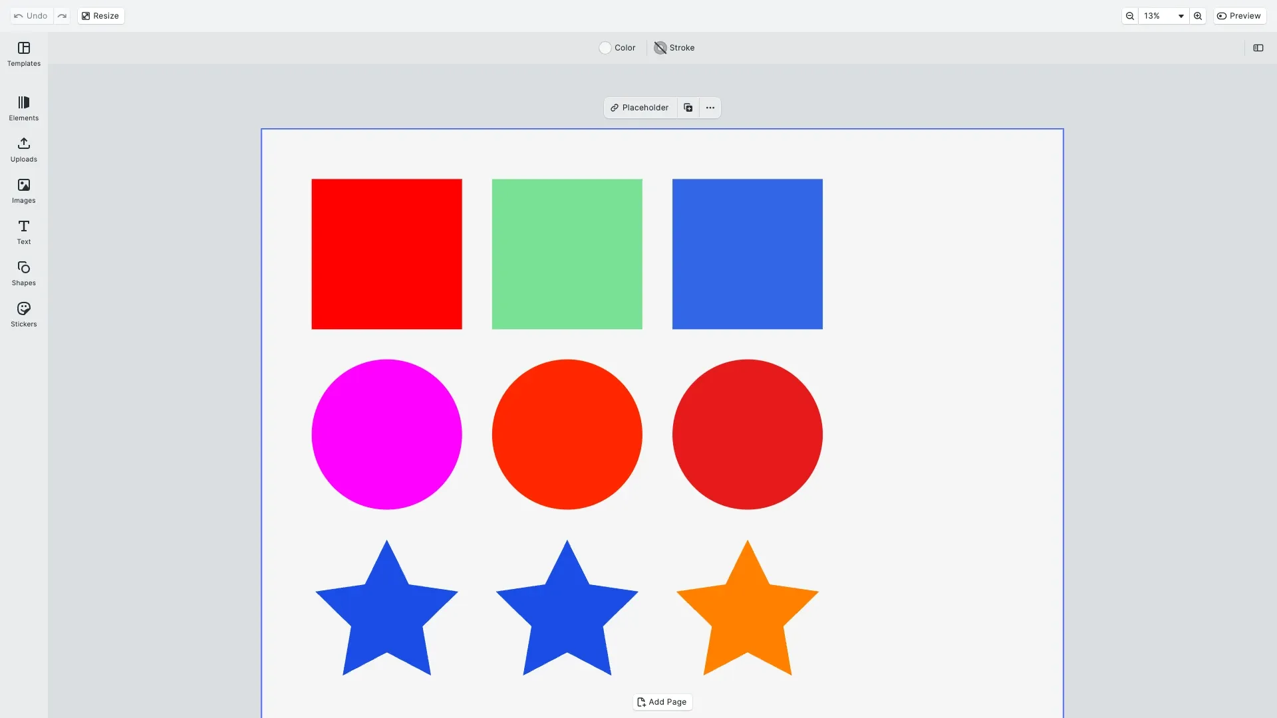Open the Shapes panel
This screenshot has width=1277, height=718.
pos(24,273)
